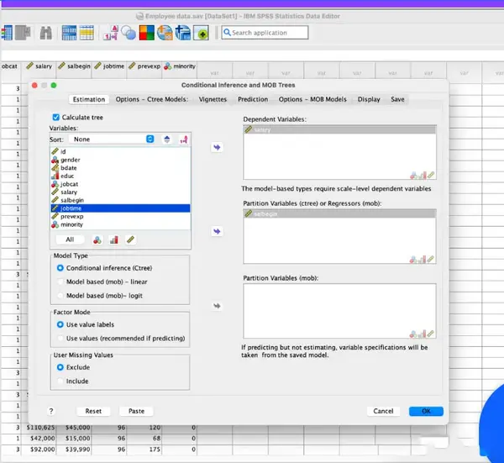Open the Options - MOB Models tab

312,99
